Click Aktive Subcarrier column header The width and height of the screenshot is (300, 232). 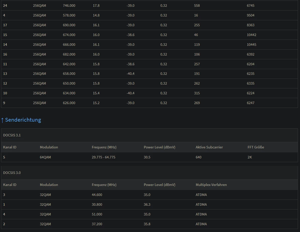pyautogui.click(x=209, y=147)
